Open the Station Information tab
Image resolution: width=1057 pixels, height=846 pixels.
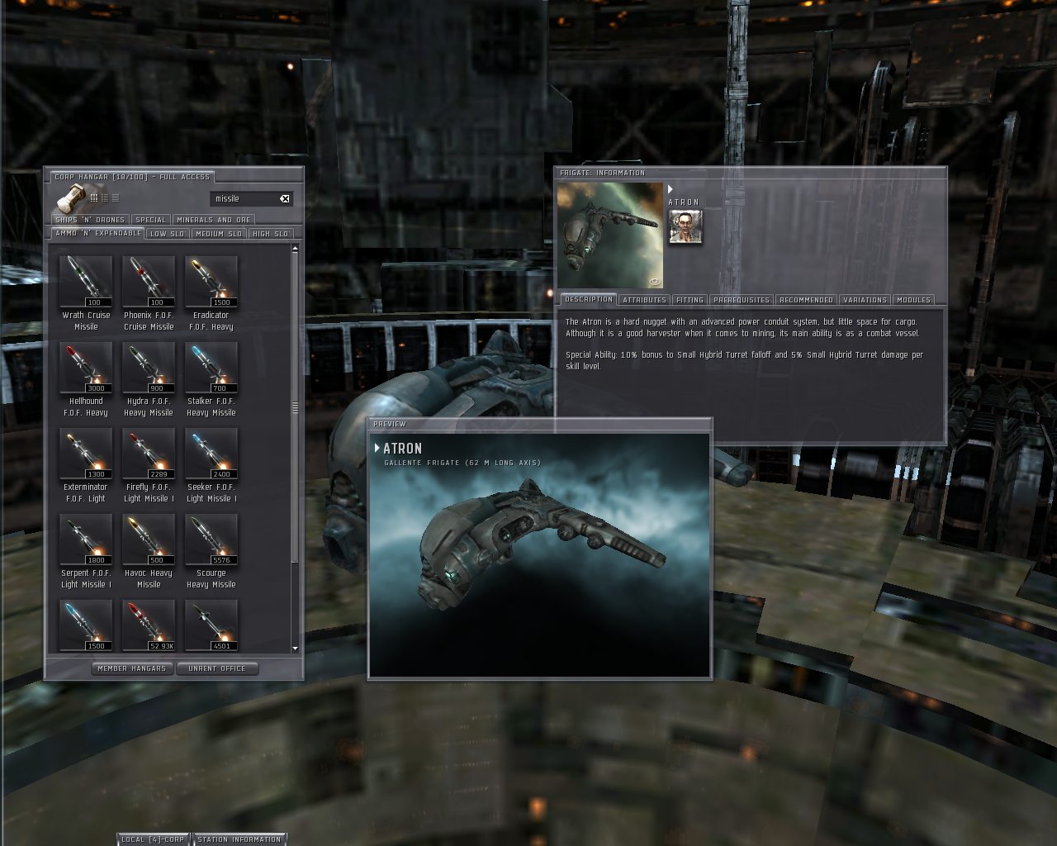click(x=239, y=839)
